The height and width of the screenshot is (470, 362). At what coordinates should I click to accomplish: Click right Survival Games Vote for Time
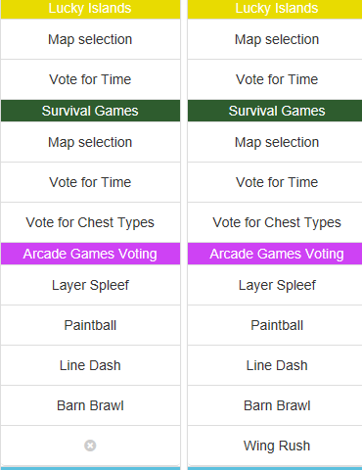[x=275, y=182]
